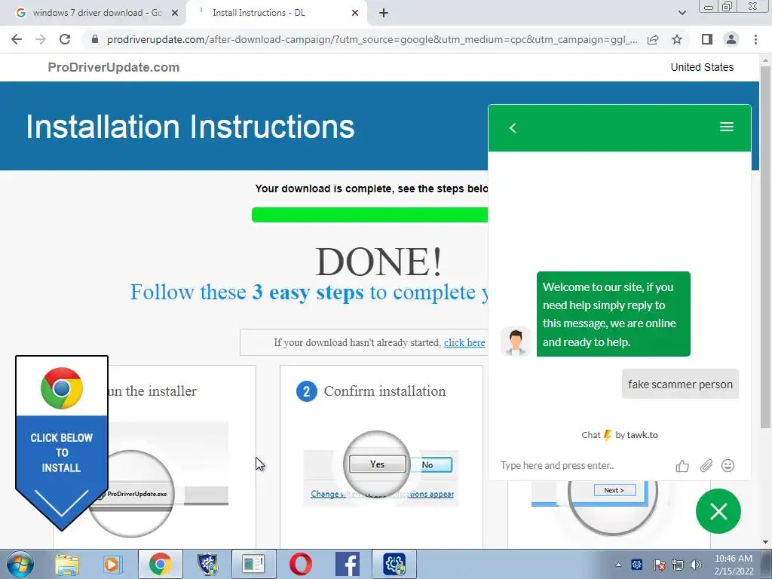Click the Action Center flag icon

(x=659, y=565)
